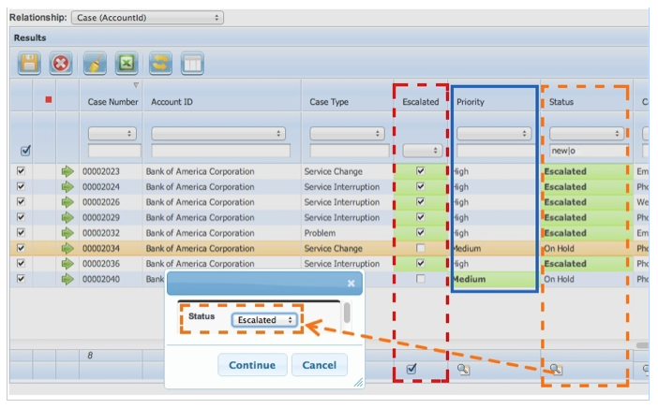This screenshot has height=409, width=658.
Task: Click the Escalated column header
Action: pyautogui.click(x=421, y=102)
